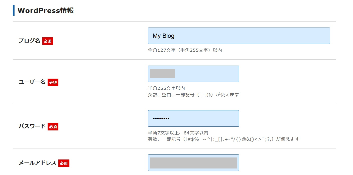Focus the ユーザー名 input field

[207, 74]
